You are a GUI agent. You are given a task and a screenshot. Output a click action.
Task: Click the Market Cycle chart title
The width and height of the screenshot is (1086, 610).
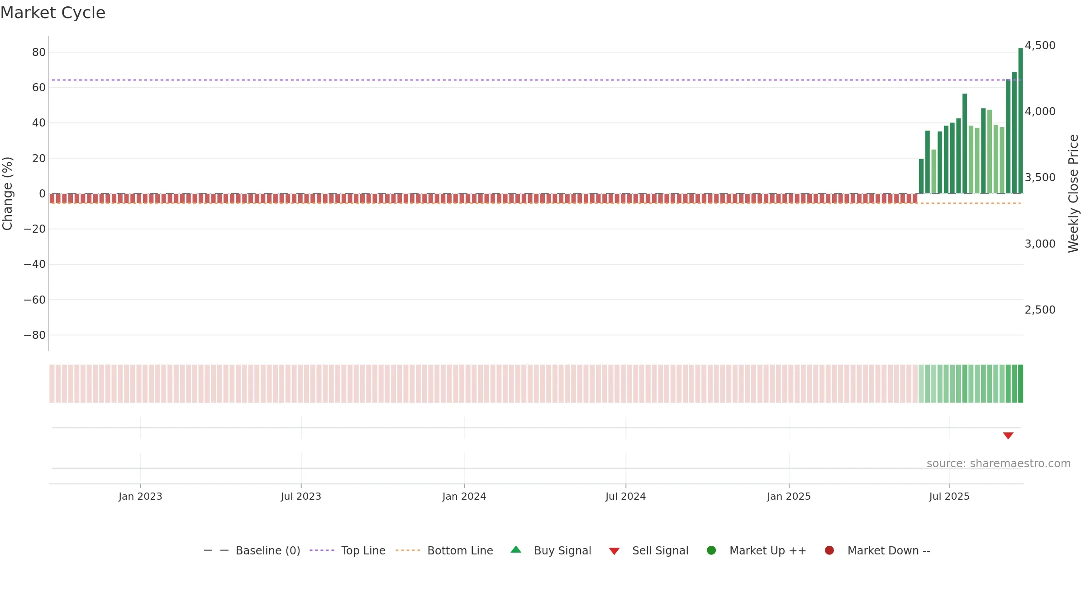(53, 13)
